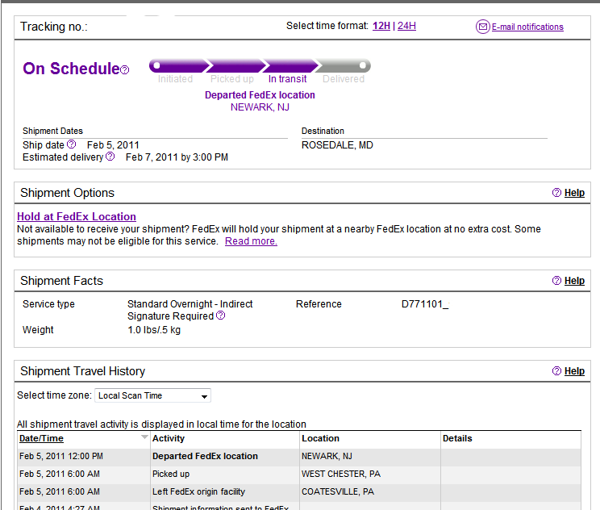Follow the Read more link

(251, 241)
